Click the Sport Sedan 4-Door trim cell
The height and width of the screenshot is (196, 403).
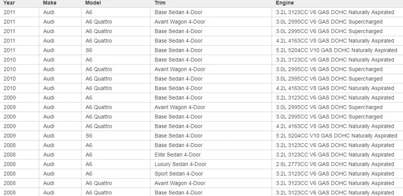click(x=211, y=174)
